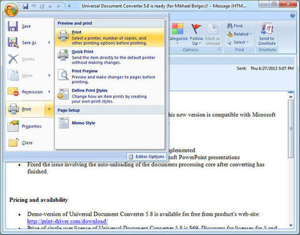Click the Save icon in Quick Access toolbar

[x=26, y=6]
